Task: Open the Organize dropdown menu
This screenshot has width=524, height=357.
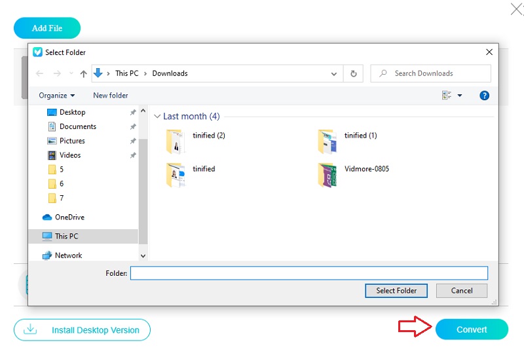Action: (57, 95)
